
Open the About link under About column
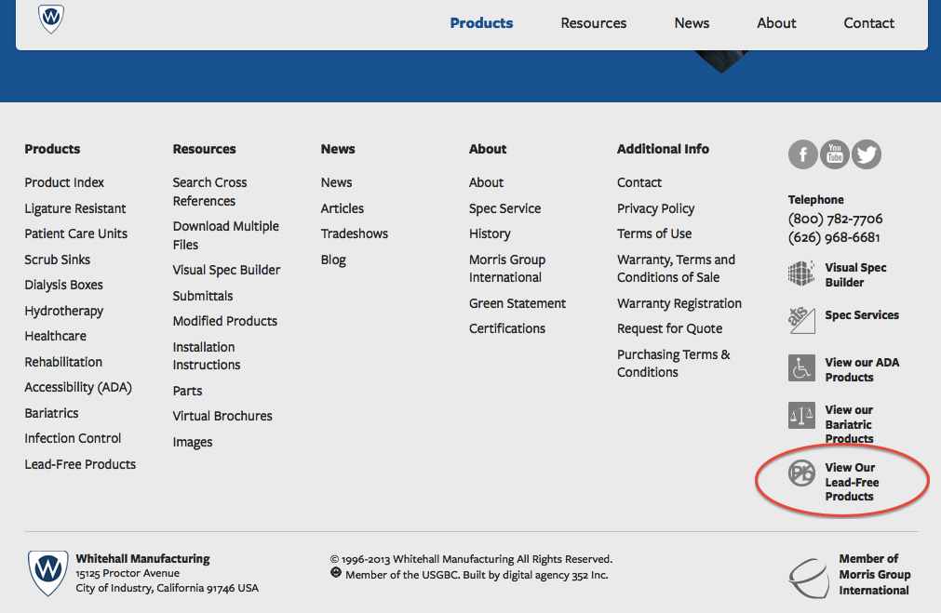[486, 182]
